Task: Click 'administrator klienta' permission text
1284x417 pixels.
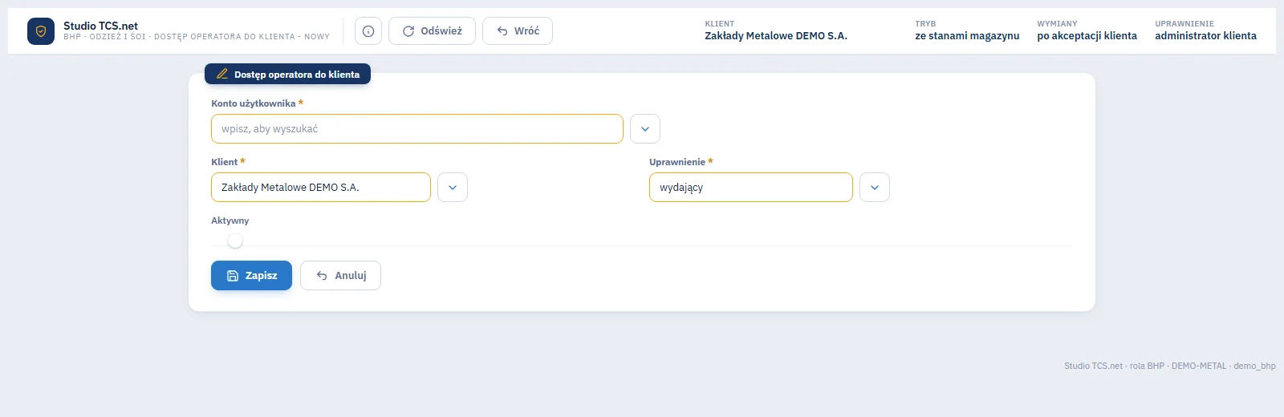Action: coord(1205,36)
